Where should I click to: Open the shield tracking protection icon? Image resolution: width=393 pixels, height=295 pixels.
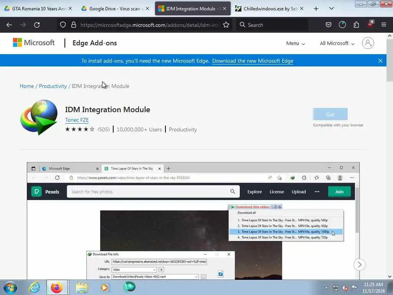click(63, 25)
